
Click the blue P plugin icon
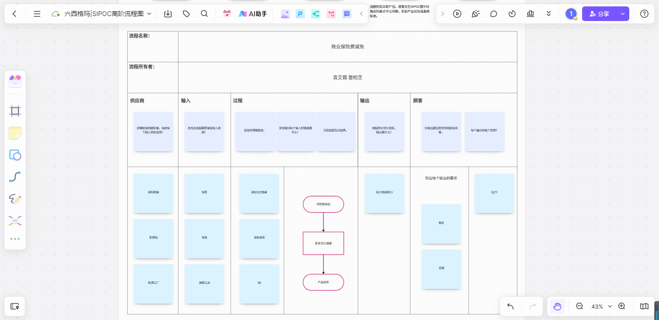pyautogui.click(x=300, y=14)
